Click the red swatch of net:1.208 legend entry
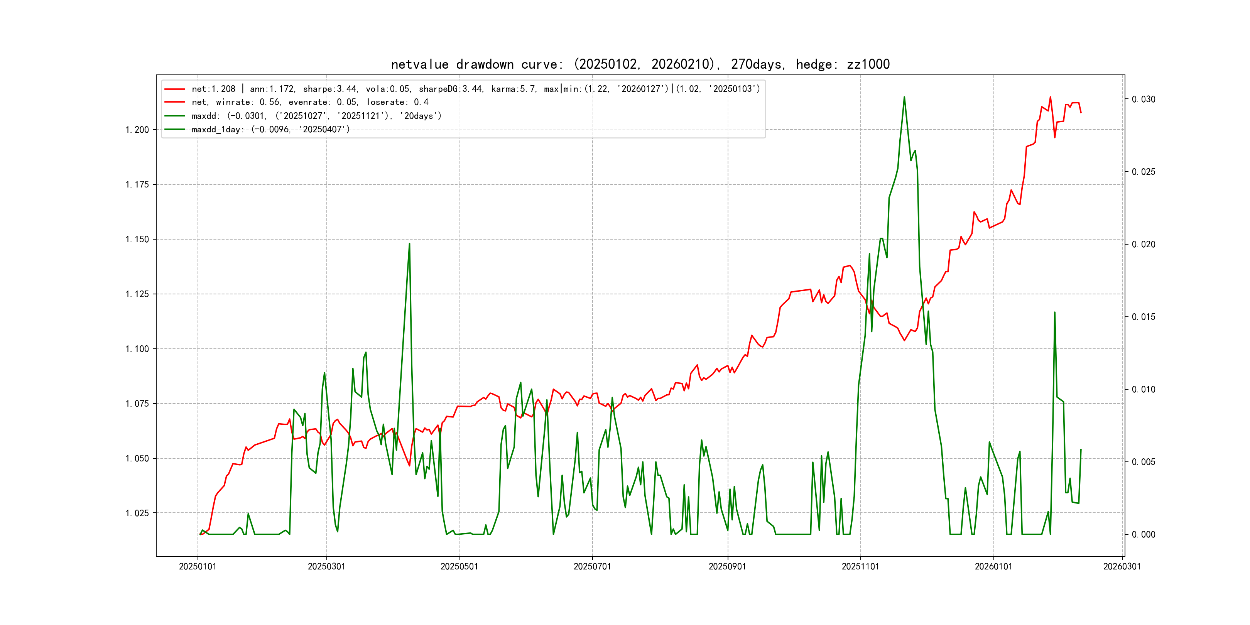 point(175,89)
